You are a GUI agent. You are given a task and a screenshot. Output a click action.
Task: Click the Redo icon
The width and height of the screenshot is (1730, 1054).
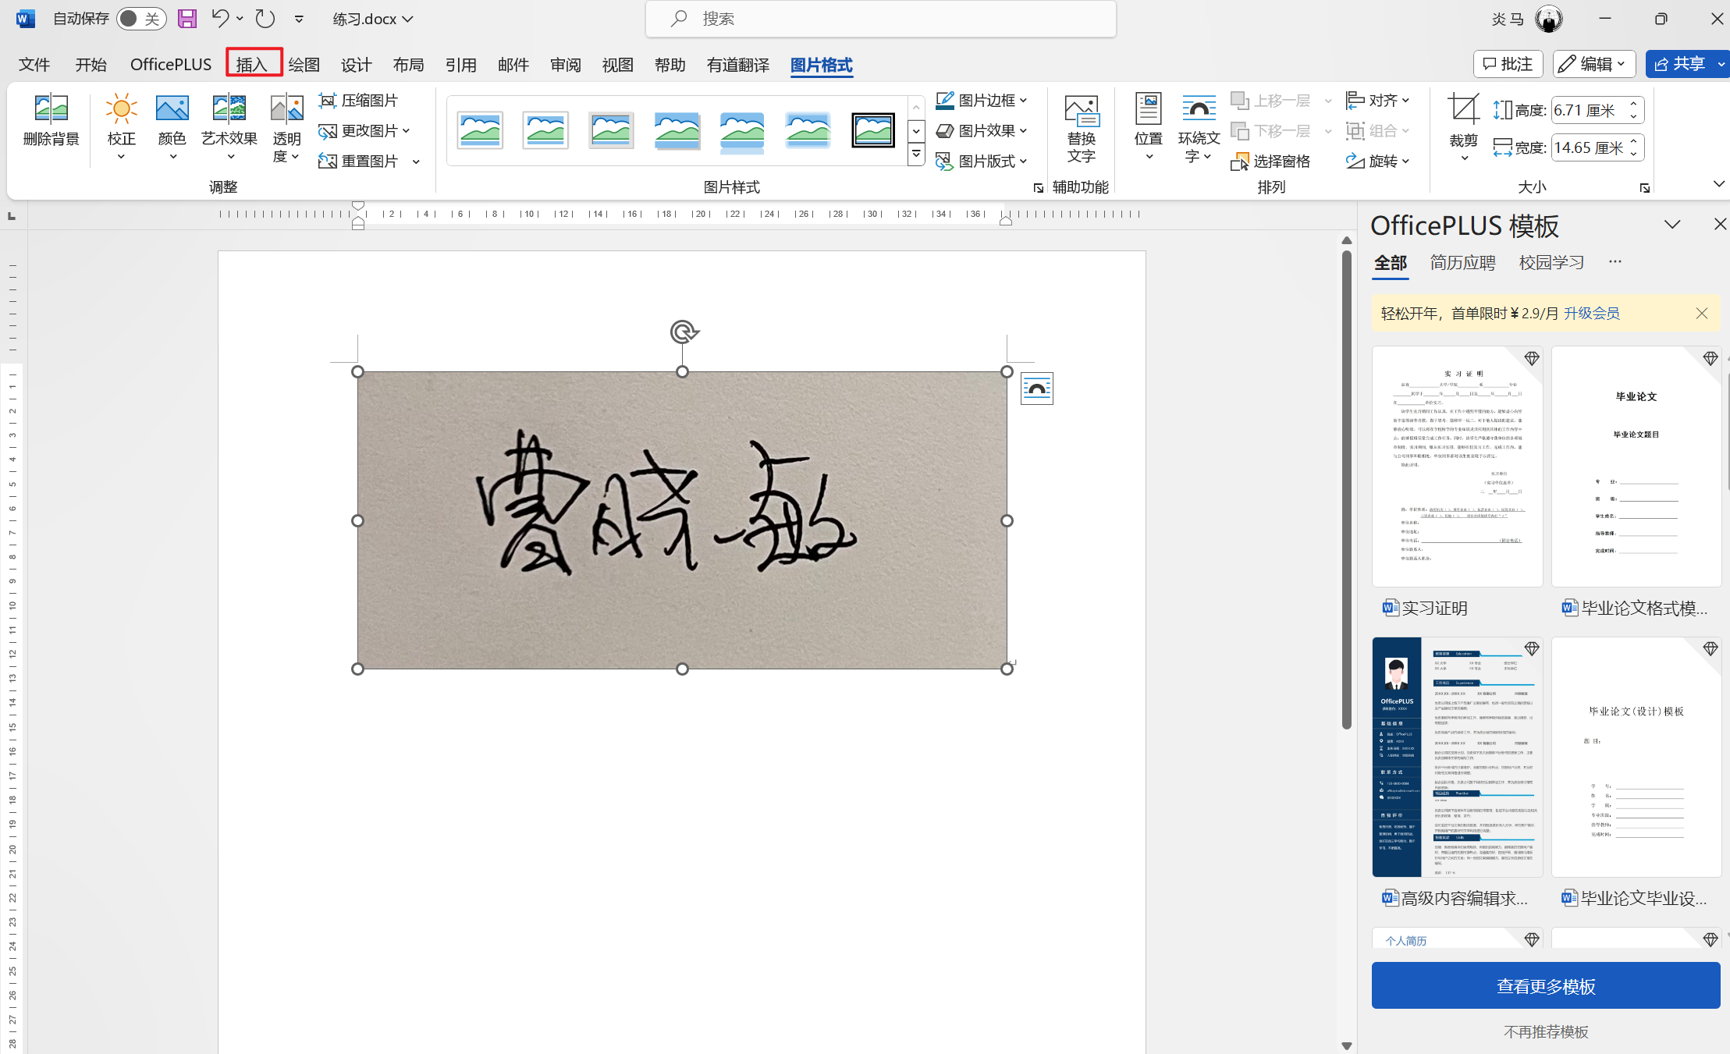point(265,19)
